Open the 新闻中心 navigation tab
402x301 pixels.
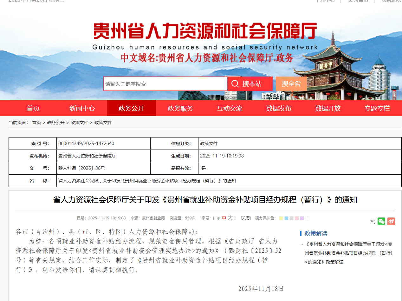(x=82, y=108)
